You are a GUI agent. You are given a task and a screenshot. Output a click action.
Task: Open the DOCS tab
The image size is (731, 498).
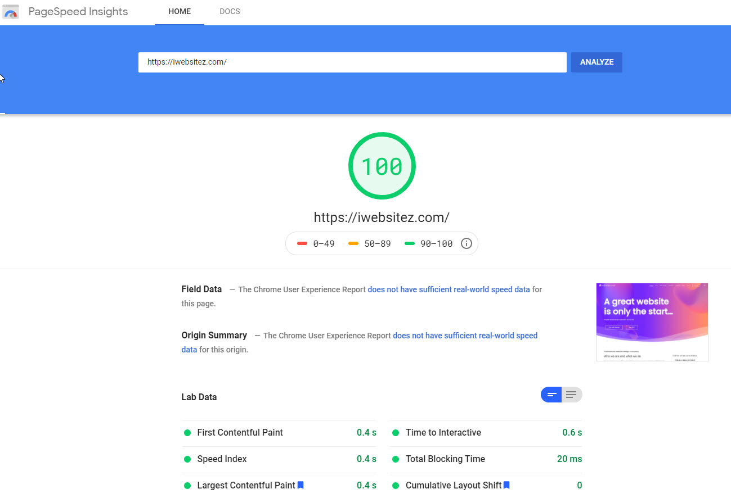point(230,12)
